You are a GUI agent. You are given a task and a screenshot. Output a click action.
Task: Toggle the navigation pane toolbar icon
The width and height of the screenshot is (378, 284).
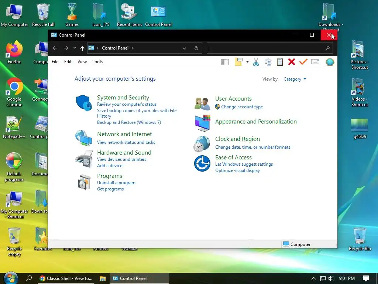tap(225, 62)
